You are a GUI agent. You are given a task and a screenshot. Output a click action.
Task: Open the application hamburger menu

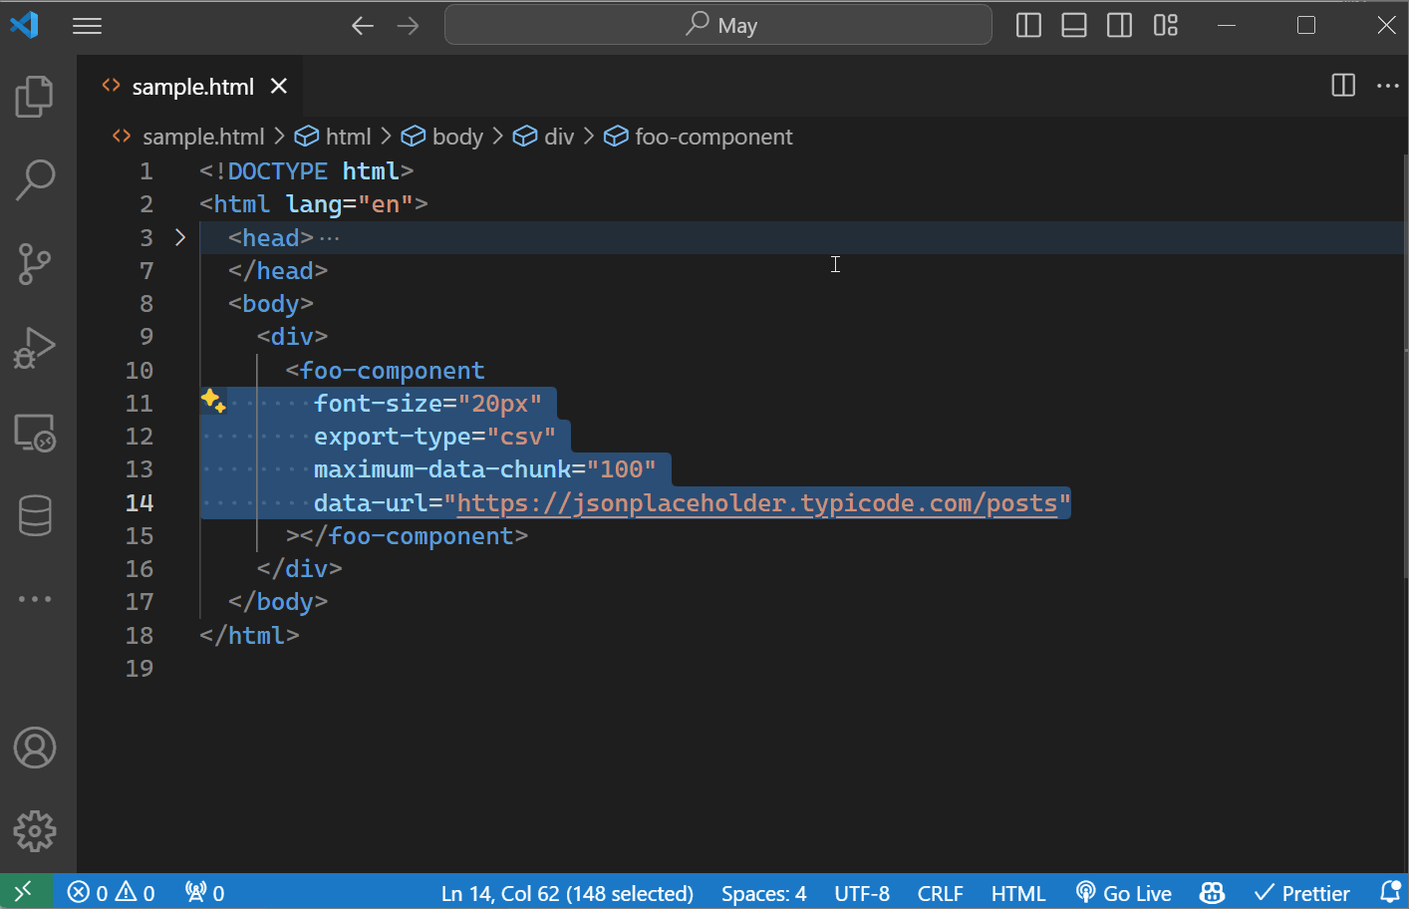tap(87, 25)
